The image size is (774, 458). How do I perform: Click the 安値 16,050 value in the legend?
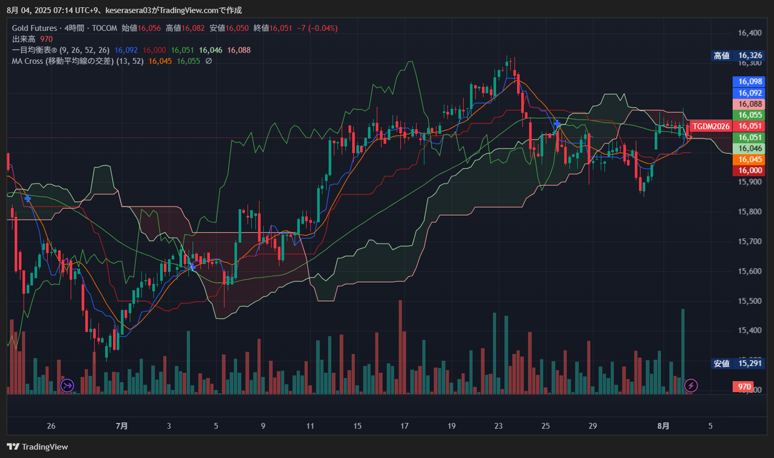pyautogui.click(x=230, y=28)
